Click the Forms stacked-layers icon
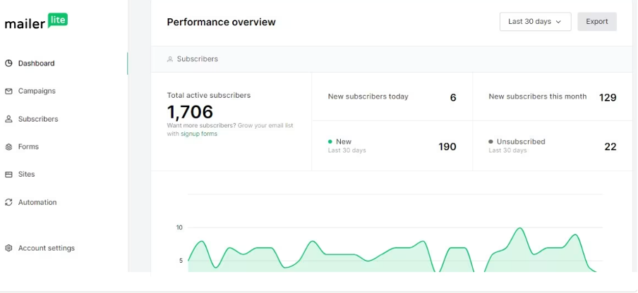The width and height of the screenshot is (638, 293). pyautogui.click(x=8, y=147)
